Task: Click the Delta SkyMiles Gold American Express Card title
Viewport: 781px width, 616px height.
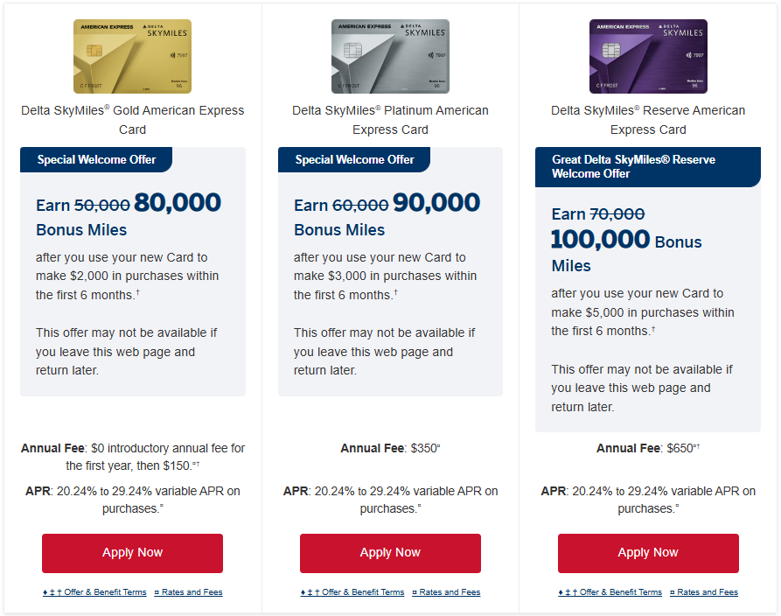Action: click(x=132, y=118)
